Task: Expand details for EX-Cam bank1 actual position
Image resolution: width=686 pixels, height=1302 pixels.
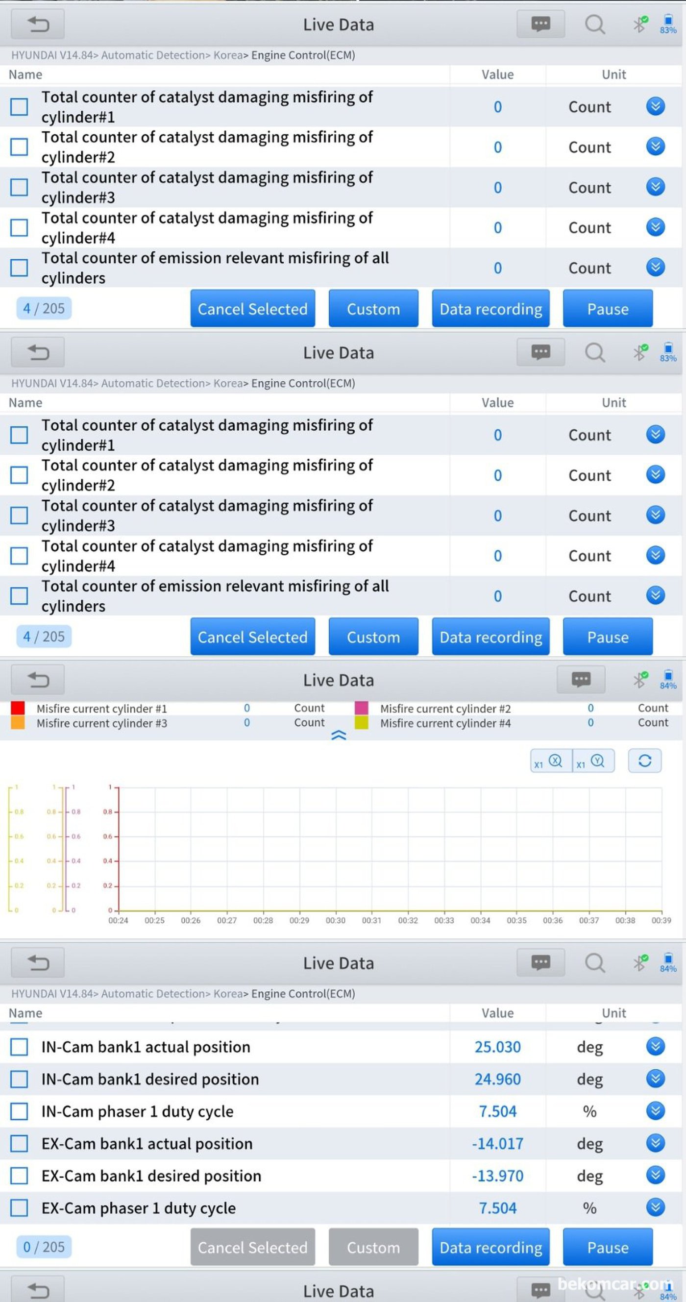Action: click(655, 1143)
